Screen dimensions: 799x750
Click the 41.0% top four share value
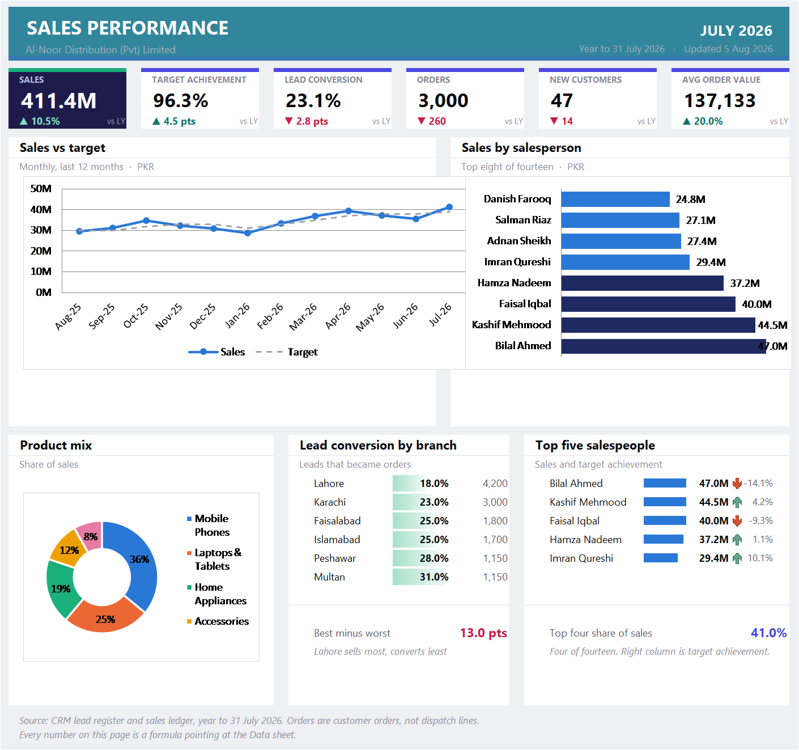coord(768,633)
